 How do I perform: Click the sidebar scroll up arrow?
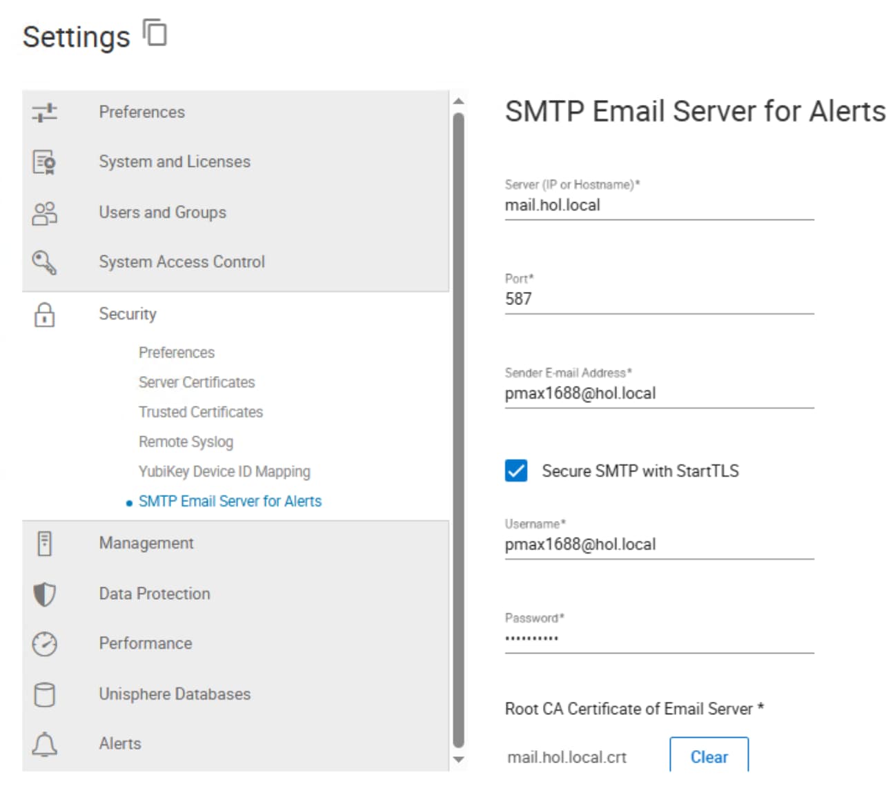(x=459, y=101)
